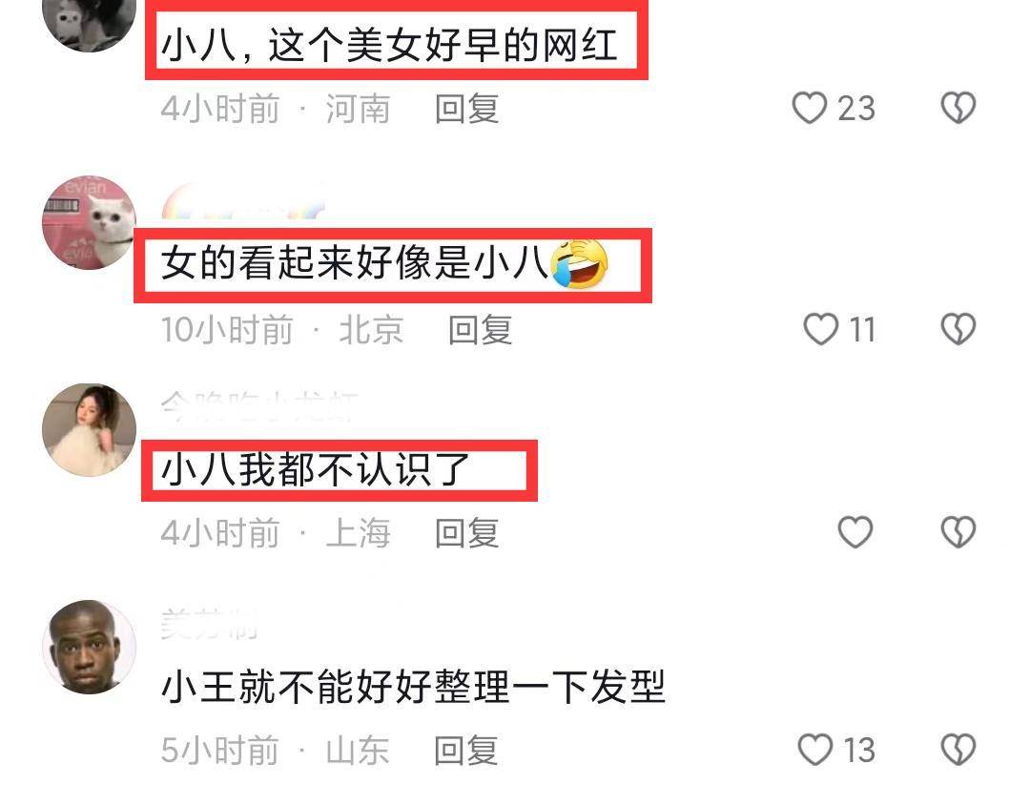This screenshot has height=805, width=1030.
Task: Tap the comment 小王就不能好好整理一下发型
Action: point(413,688)
